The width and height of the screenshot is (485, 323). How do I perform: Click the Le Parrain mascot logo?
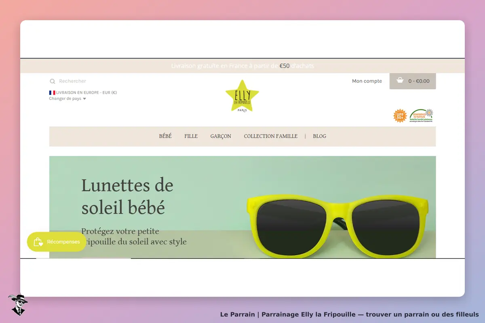click(18, 305)
